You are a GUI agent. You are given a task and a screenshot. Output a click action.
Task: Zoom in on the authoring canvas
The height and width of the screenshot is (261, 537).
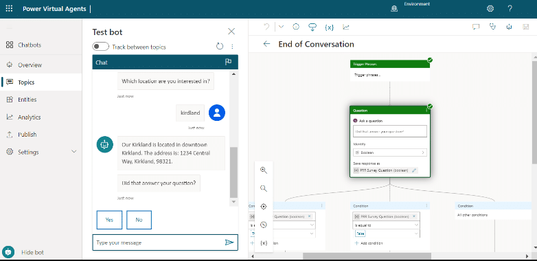264,170
